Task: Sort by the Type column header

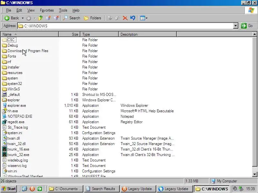Action: pos(99,34)
